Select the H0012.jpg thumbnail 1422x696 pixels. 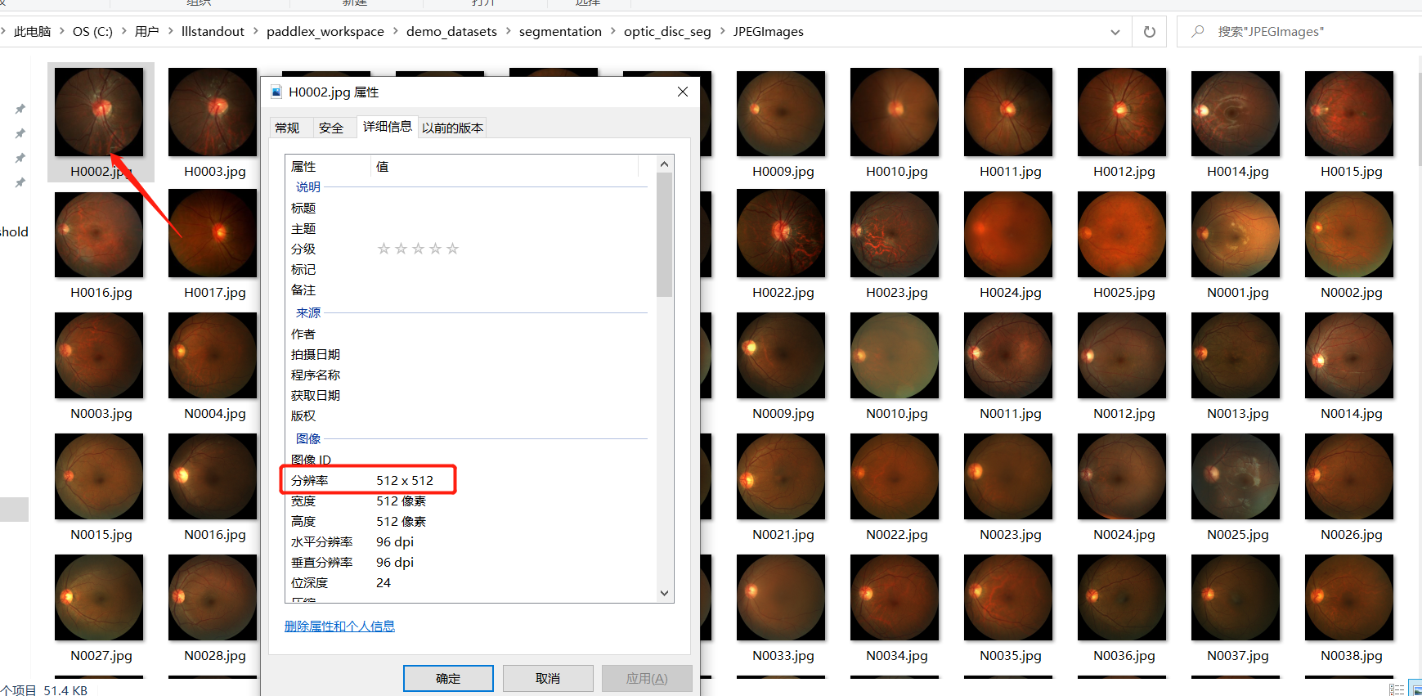[x=1122, y=112]
